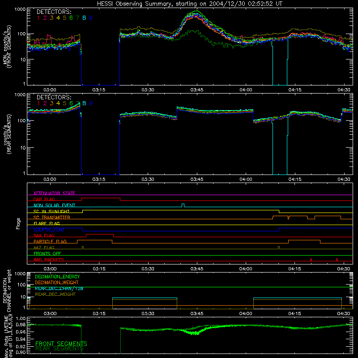Select olive detector 5 in the front segments legend

click(x=64, y=18)
